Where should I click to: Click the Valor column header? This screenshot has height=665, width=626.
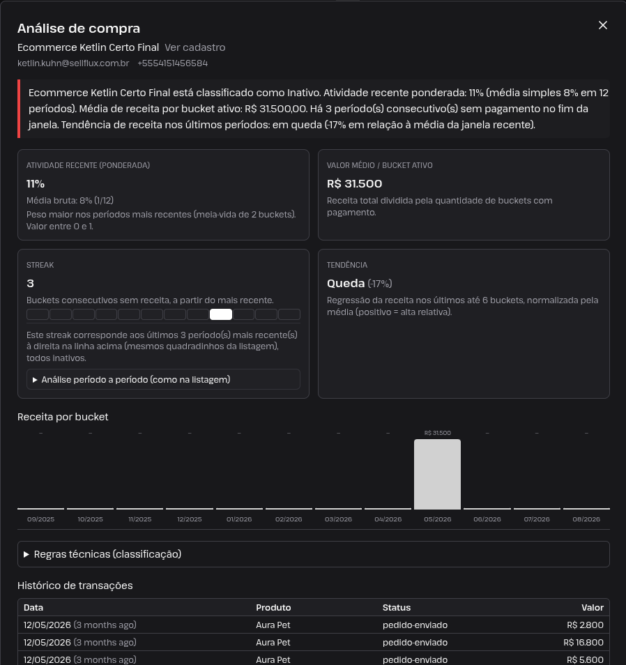(593, 607)
